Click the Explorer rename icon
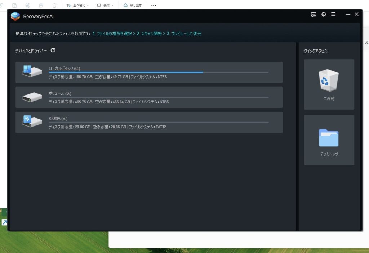 pos(28,5)
